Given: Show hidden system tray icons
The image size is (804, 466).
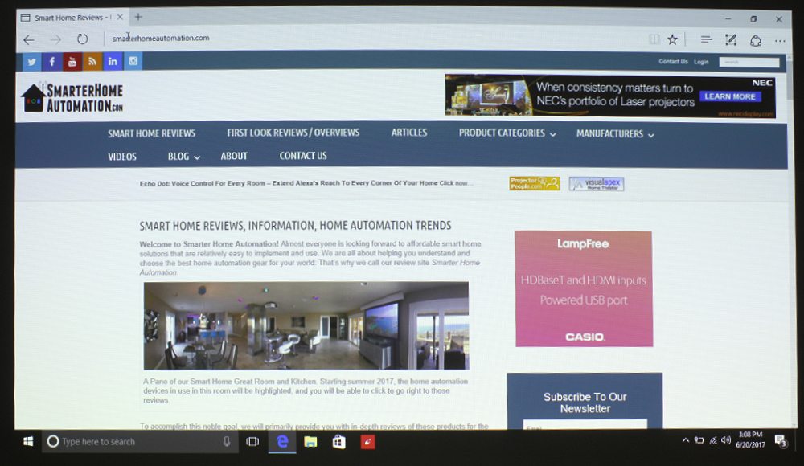Looking at the screenshot, I should tap(685, 440).
